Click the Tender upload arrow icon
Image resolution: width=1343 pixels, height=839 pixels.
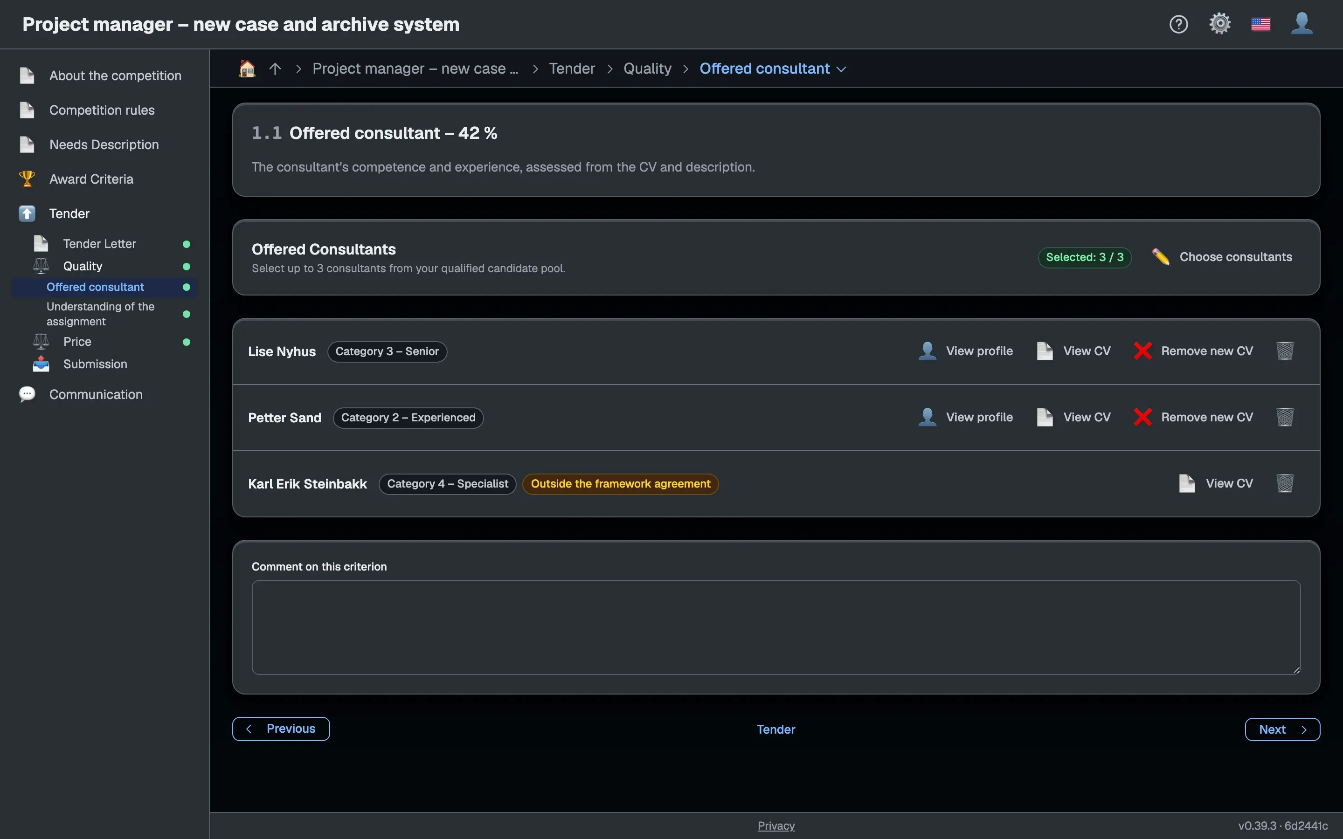[x=27, y=213]
